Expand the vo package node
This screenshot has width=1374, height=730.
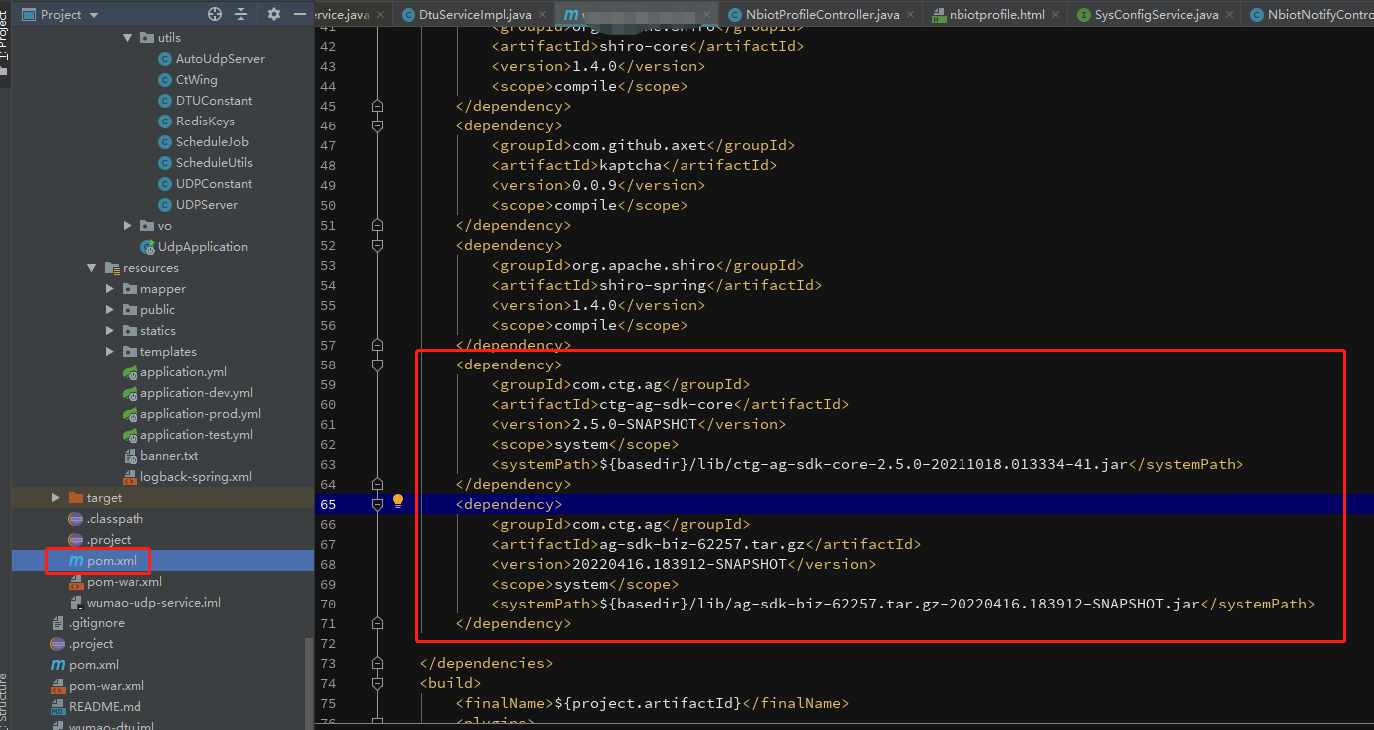tap(128, 226)
